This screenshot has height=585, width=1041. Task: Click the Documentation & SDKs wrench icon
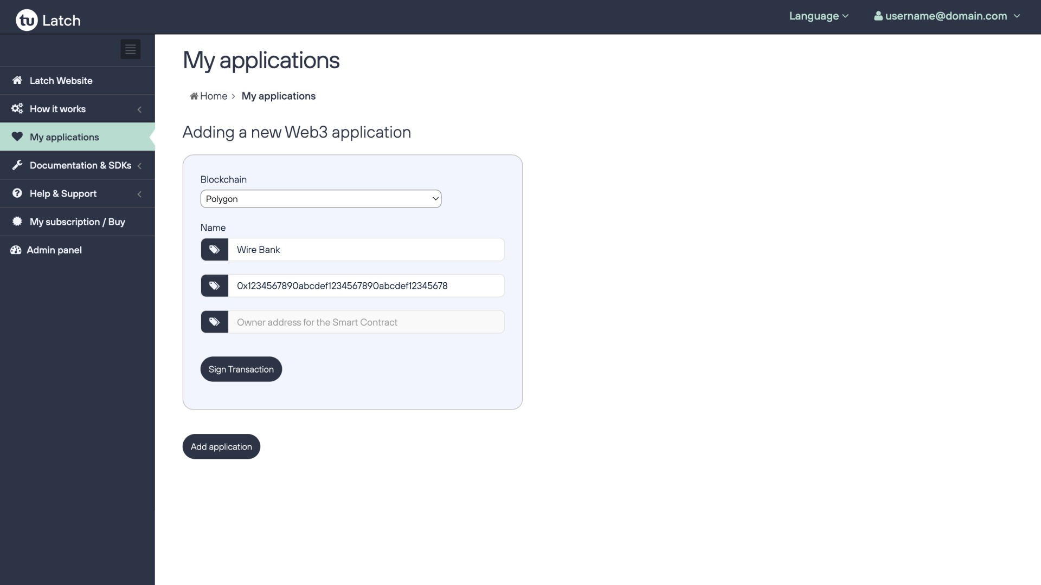(16, 165)
